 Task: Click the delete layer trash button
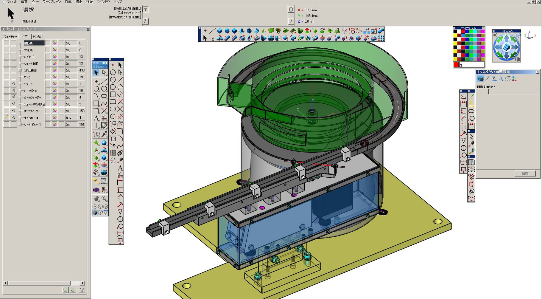point(82,289)
